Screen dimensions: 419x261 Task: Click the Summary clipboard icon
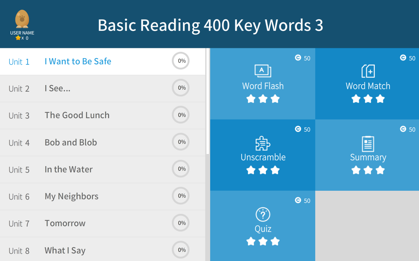(x=368, y=144)
